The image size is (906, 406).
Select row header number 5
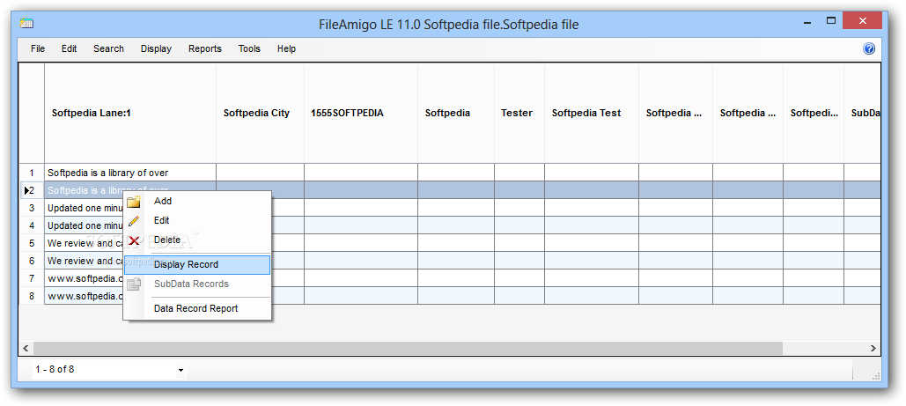tap(32, 243)
